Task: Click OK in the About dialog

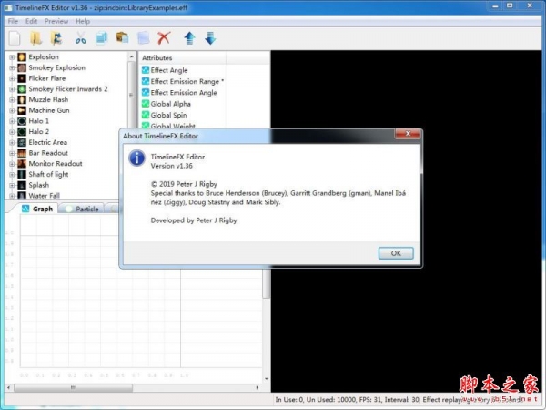Action: tap(396, 253)
